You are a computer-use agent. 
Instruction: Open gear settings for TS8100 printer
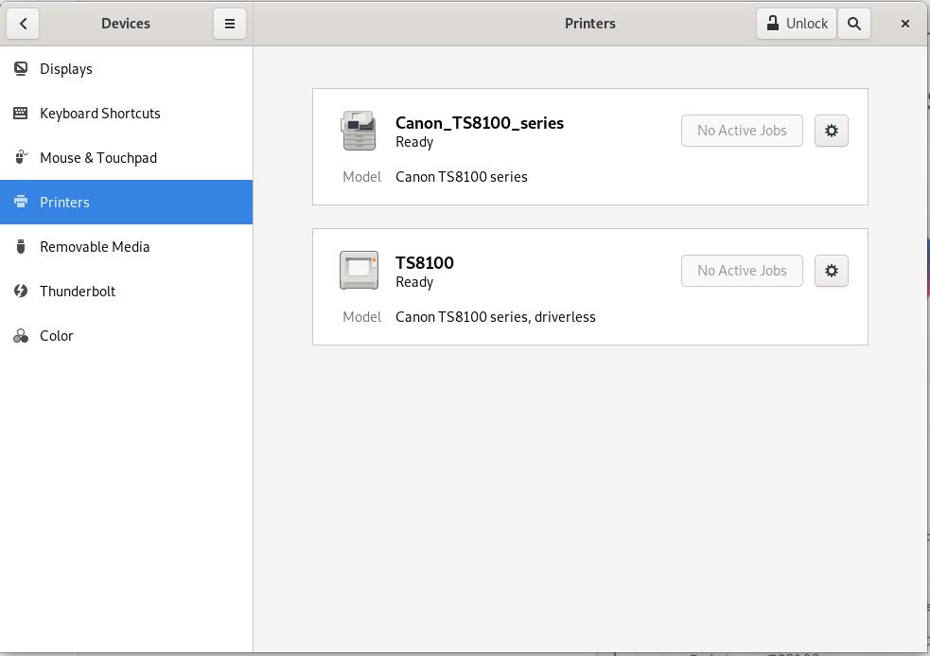(831, 271)
